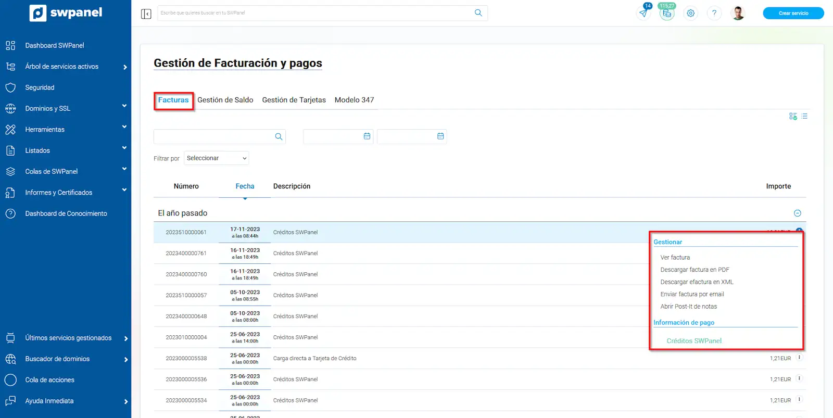Click the Créditos SWPanel payment link

[694, 341]
